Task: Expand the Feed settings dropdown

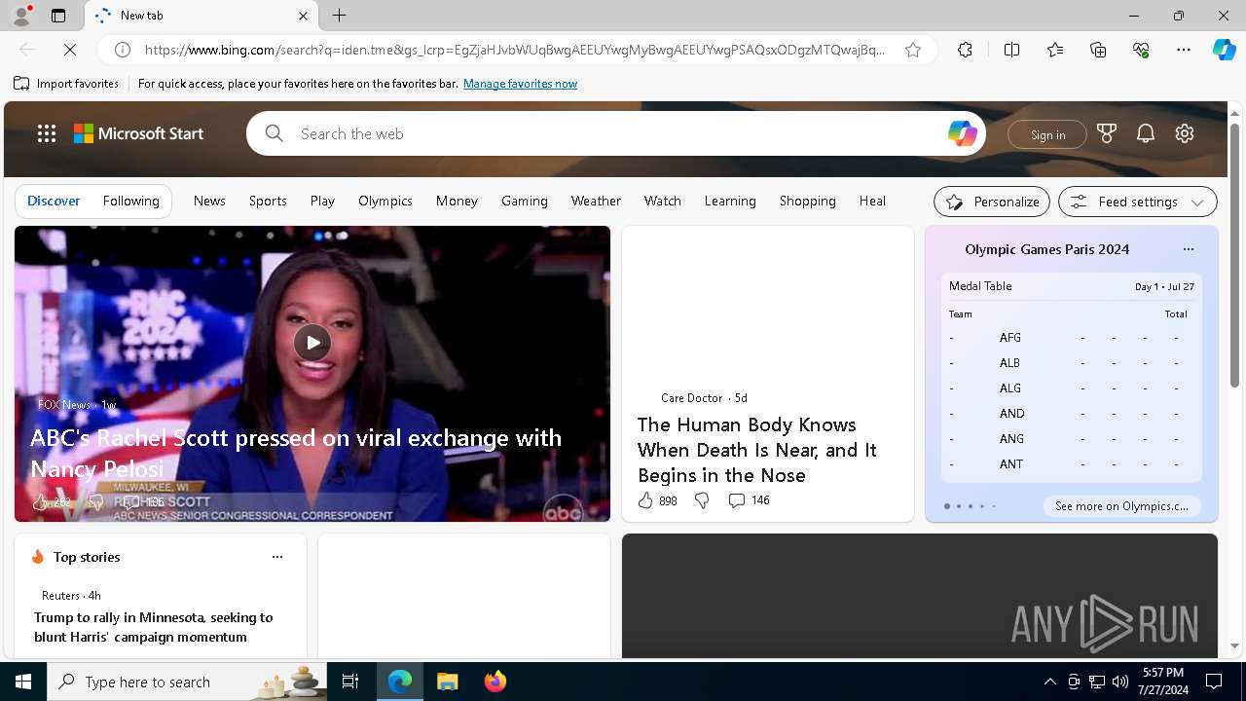Action: [1137, 202]
